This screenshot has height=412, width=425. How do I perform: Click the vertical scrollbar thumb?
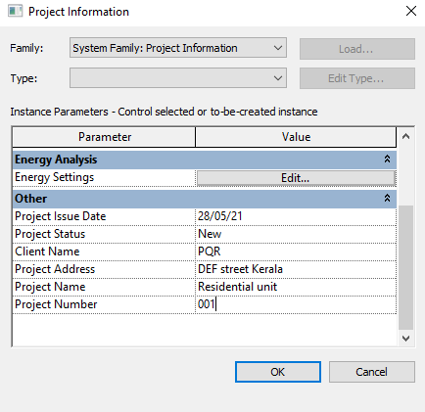pyautogui.click(x=405, y=267)
